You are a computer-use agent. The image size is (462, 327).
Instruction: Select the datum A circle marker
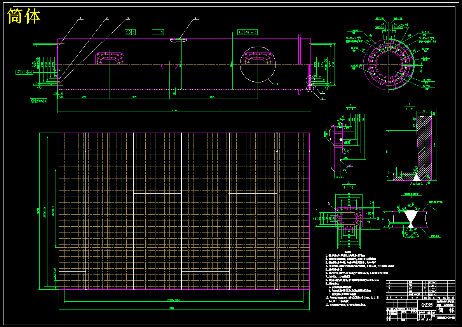pyautogui.click(x=39, y=87)
